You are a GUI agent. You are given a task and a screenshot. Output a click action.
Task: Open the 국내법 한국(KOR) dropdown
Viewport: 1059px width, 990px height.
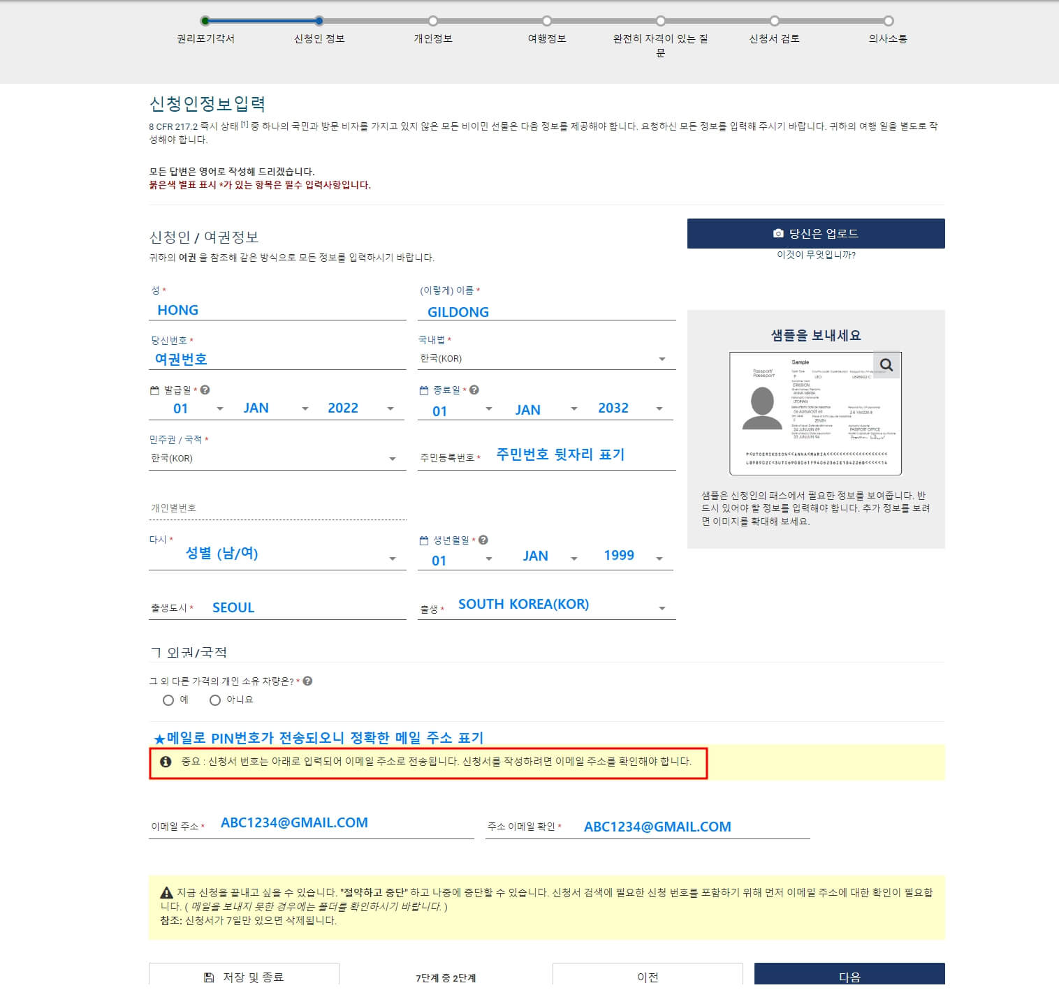pyautogui.click(x=661, y=358)
